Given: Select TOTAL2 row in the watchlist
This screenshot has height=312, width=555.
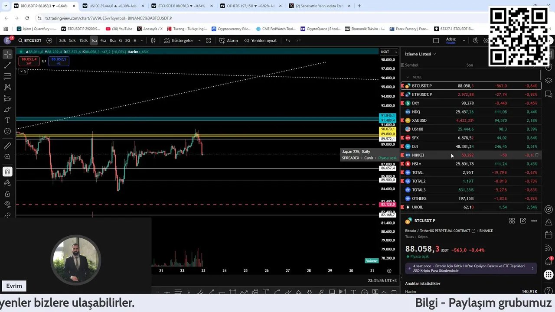Looking at the screenshot, I should point(470,181).
